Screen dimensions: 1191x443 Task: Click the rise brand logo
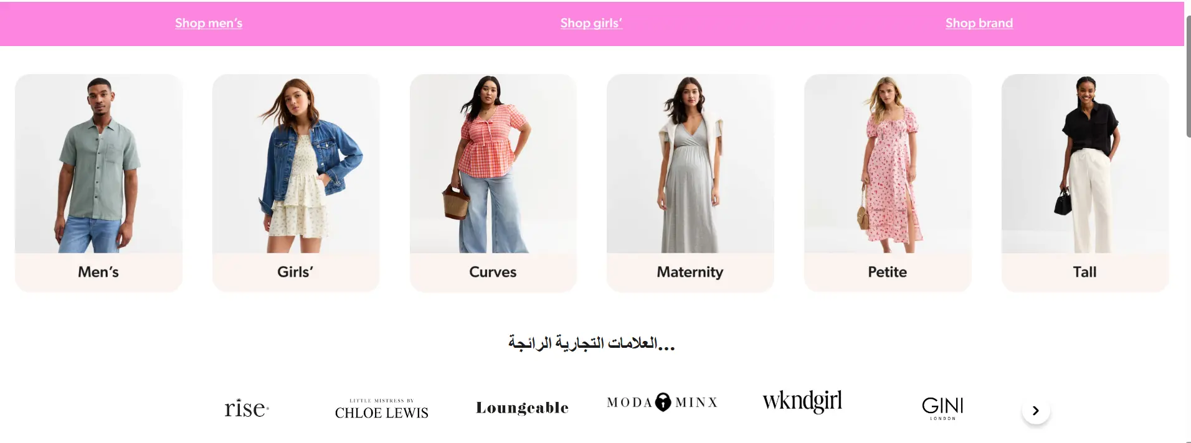(x=247, y=408)
